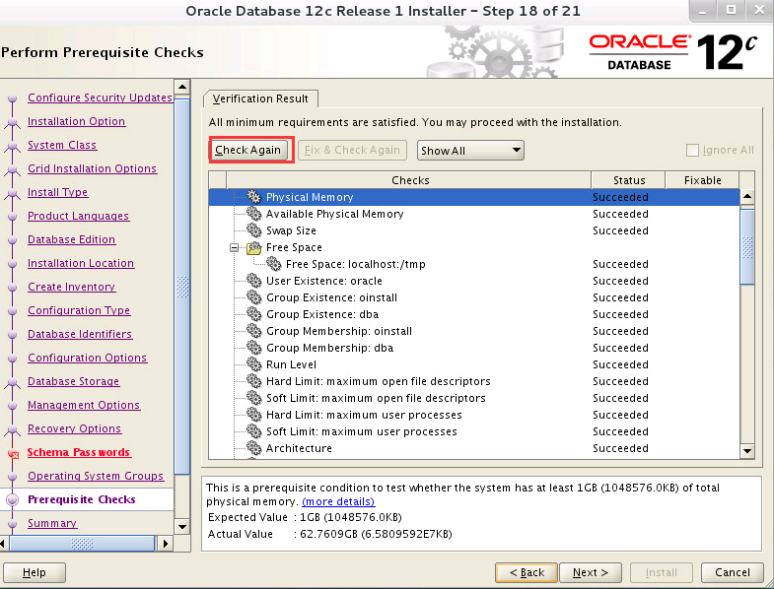This screenshot has width=774, height=589.
Task: Go to Configure Security Updates step
Action: tap(100, 98)
